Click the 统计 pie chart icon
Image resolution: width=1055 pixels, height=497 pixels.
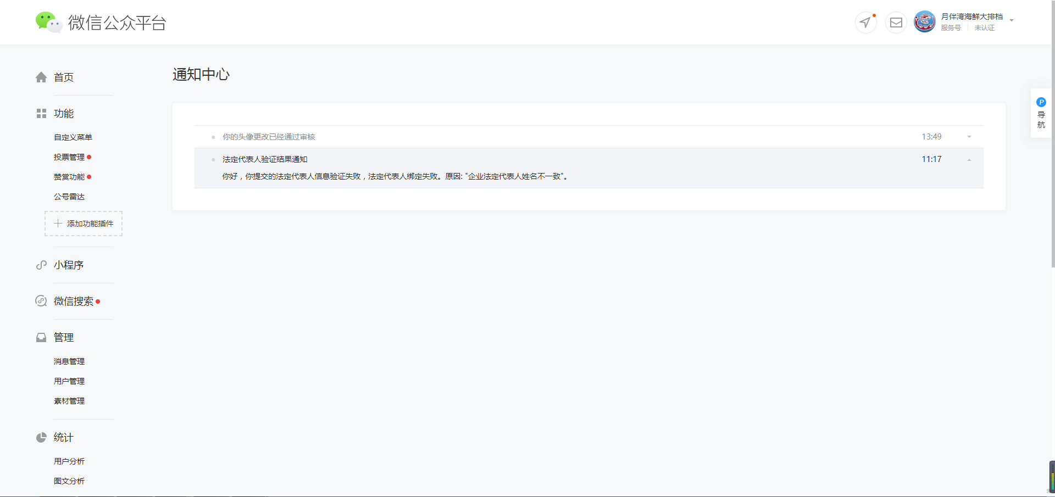pos(41,438)
